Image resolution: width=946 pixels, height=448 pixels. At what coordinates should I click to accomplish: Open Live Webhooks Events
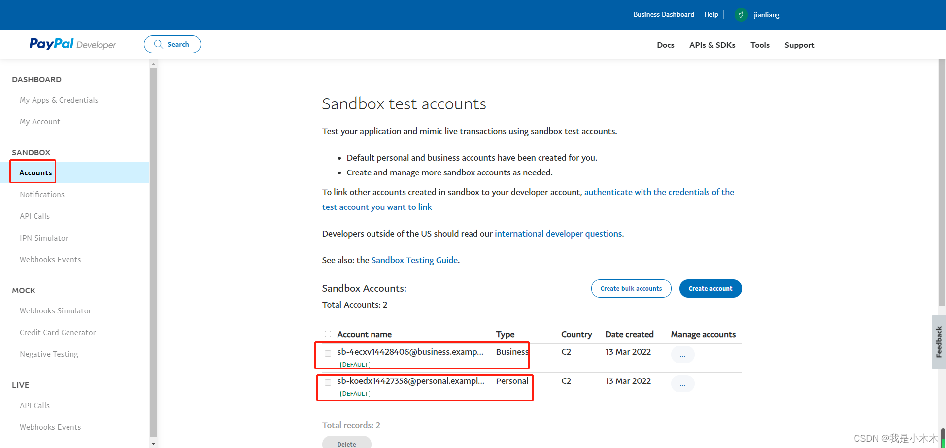(50, 427)
